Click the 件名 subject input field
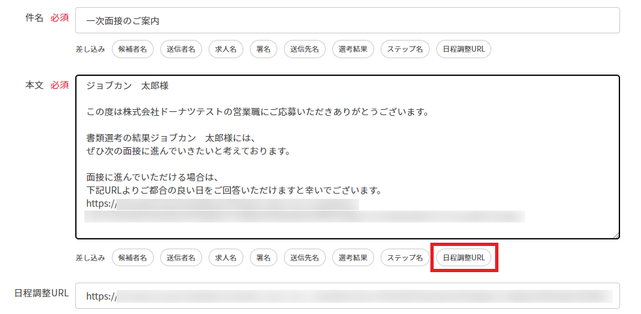 coord(347,20)
